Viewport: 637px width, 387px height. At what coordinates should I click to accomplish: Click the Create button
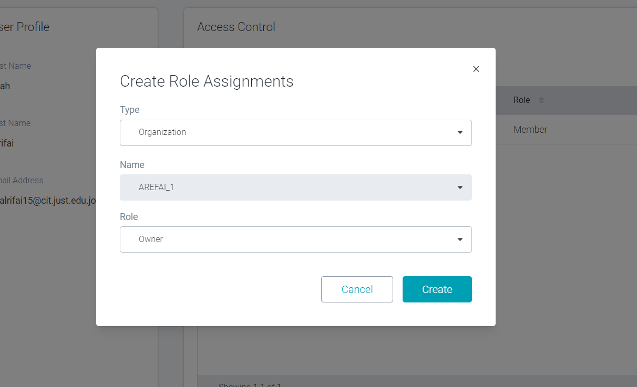tap(437, 289)
